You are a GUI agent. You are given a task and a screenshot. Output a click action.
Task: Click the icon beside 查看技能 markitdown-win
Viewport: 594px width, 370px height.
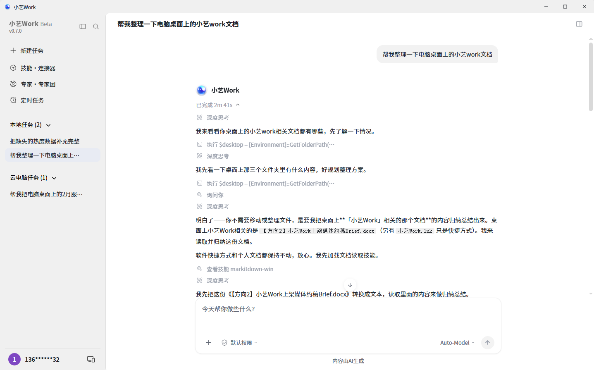pos(200,269)
